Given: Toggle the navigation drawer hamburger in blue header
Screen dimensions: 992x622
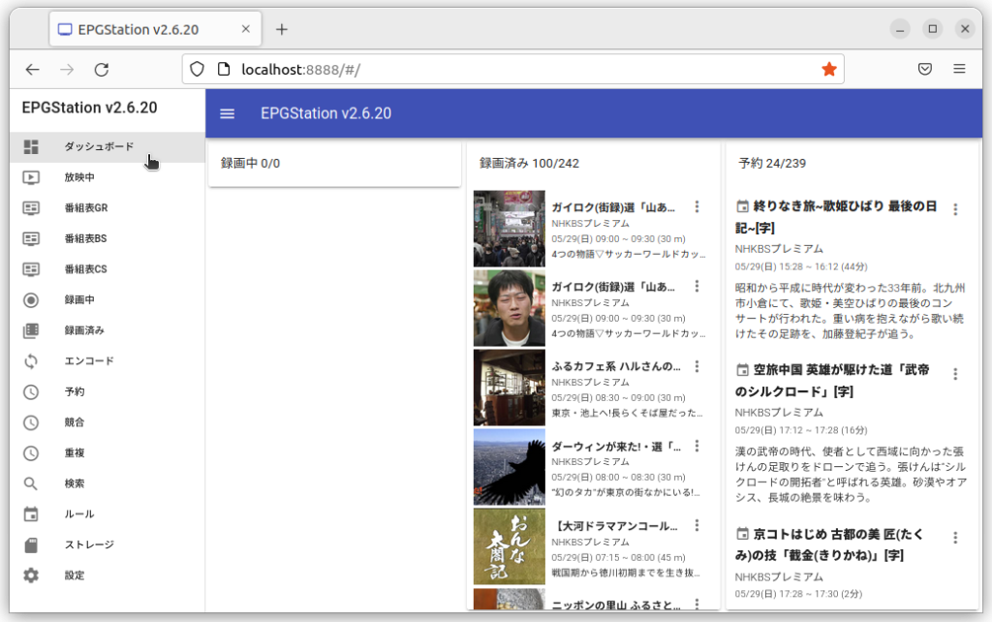Looking at the screenshot, I should (x=227, y=114).
